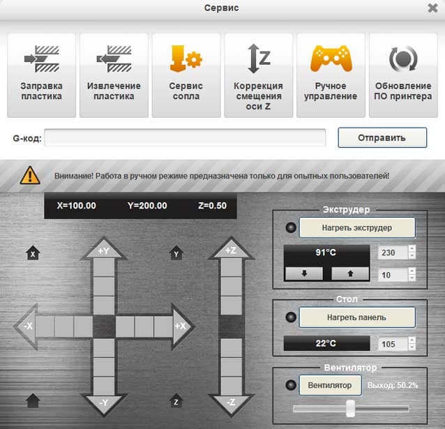Screen dimensions: 445x429
Task: Toggle the Стол heating indicator light
Action: (x=291, y=317)
